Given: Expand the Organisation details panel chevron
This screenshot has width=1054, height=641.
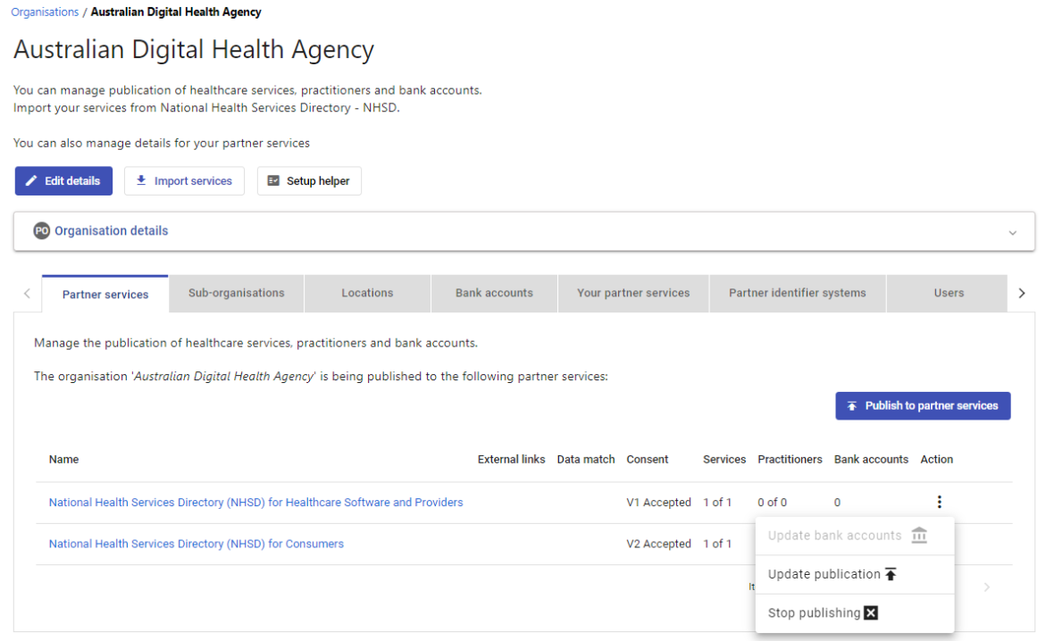Looking at the screenshot, I should tap(1012, 232).
